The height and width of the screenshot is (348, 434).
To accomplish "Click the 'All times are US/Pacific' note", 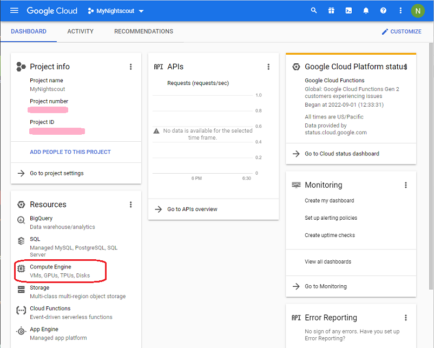I will (334, 117).
